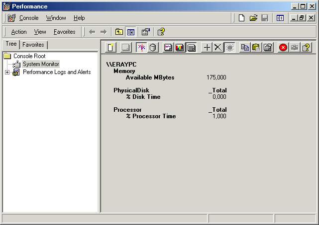Switch to View Histogram mode

coord(180,48)
